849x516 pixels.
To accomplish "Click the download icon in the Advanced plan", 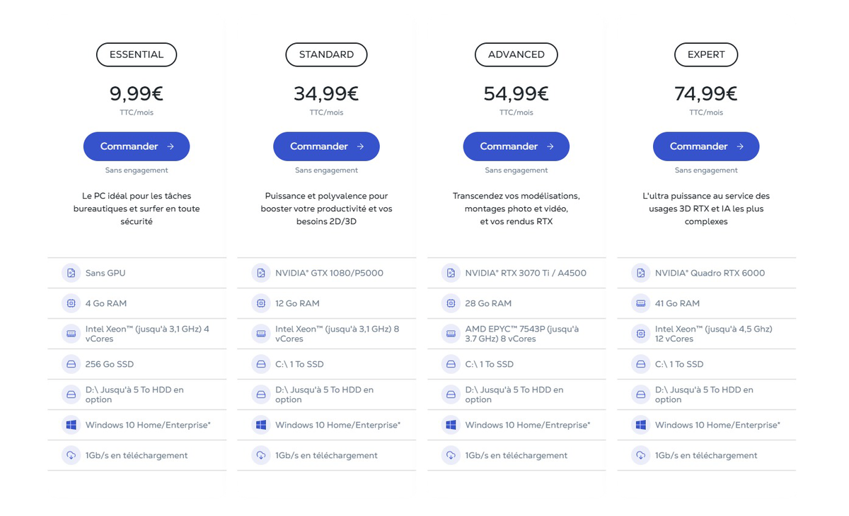I will tap(451, 455).
